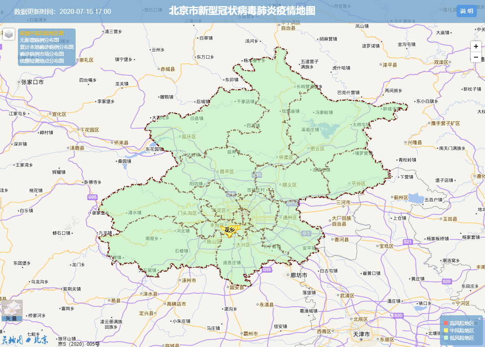Screen dimensions: 485x347
Task: Click the red 高风险地区 legend swatch
Action: point(446,323)
